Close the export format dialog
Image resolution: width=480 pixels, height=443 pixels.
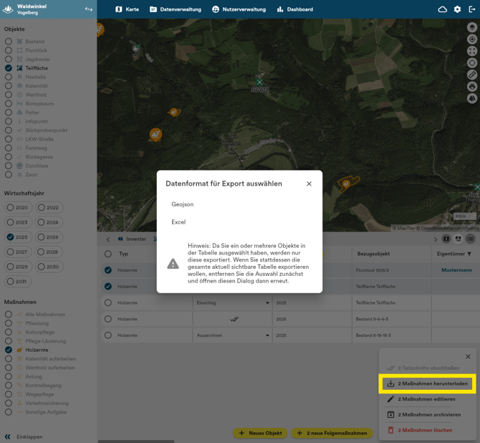click(x=309, y=184)
